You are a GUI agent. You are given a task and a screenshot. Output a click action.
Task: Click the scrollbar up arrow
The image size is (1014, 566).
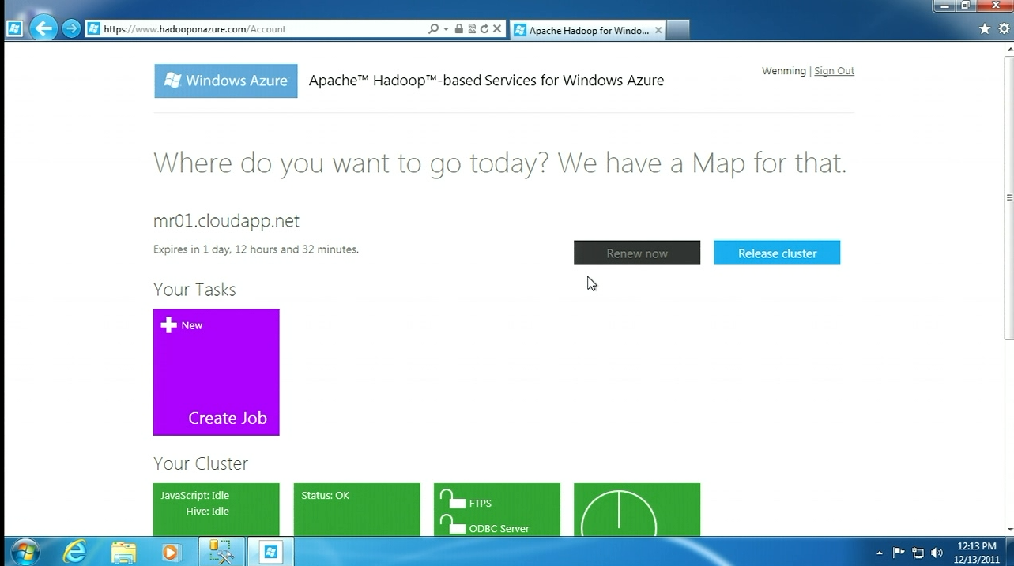click(1008, 47)
